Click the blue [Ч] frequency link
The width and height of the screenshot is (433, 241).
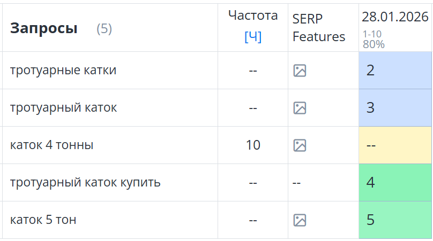(x=253, y=37)
